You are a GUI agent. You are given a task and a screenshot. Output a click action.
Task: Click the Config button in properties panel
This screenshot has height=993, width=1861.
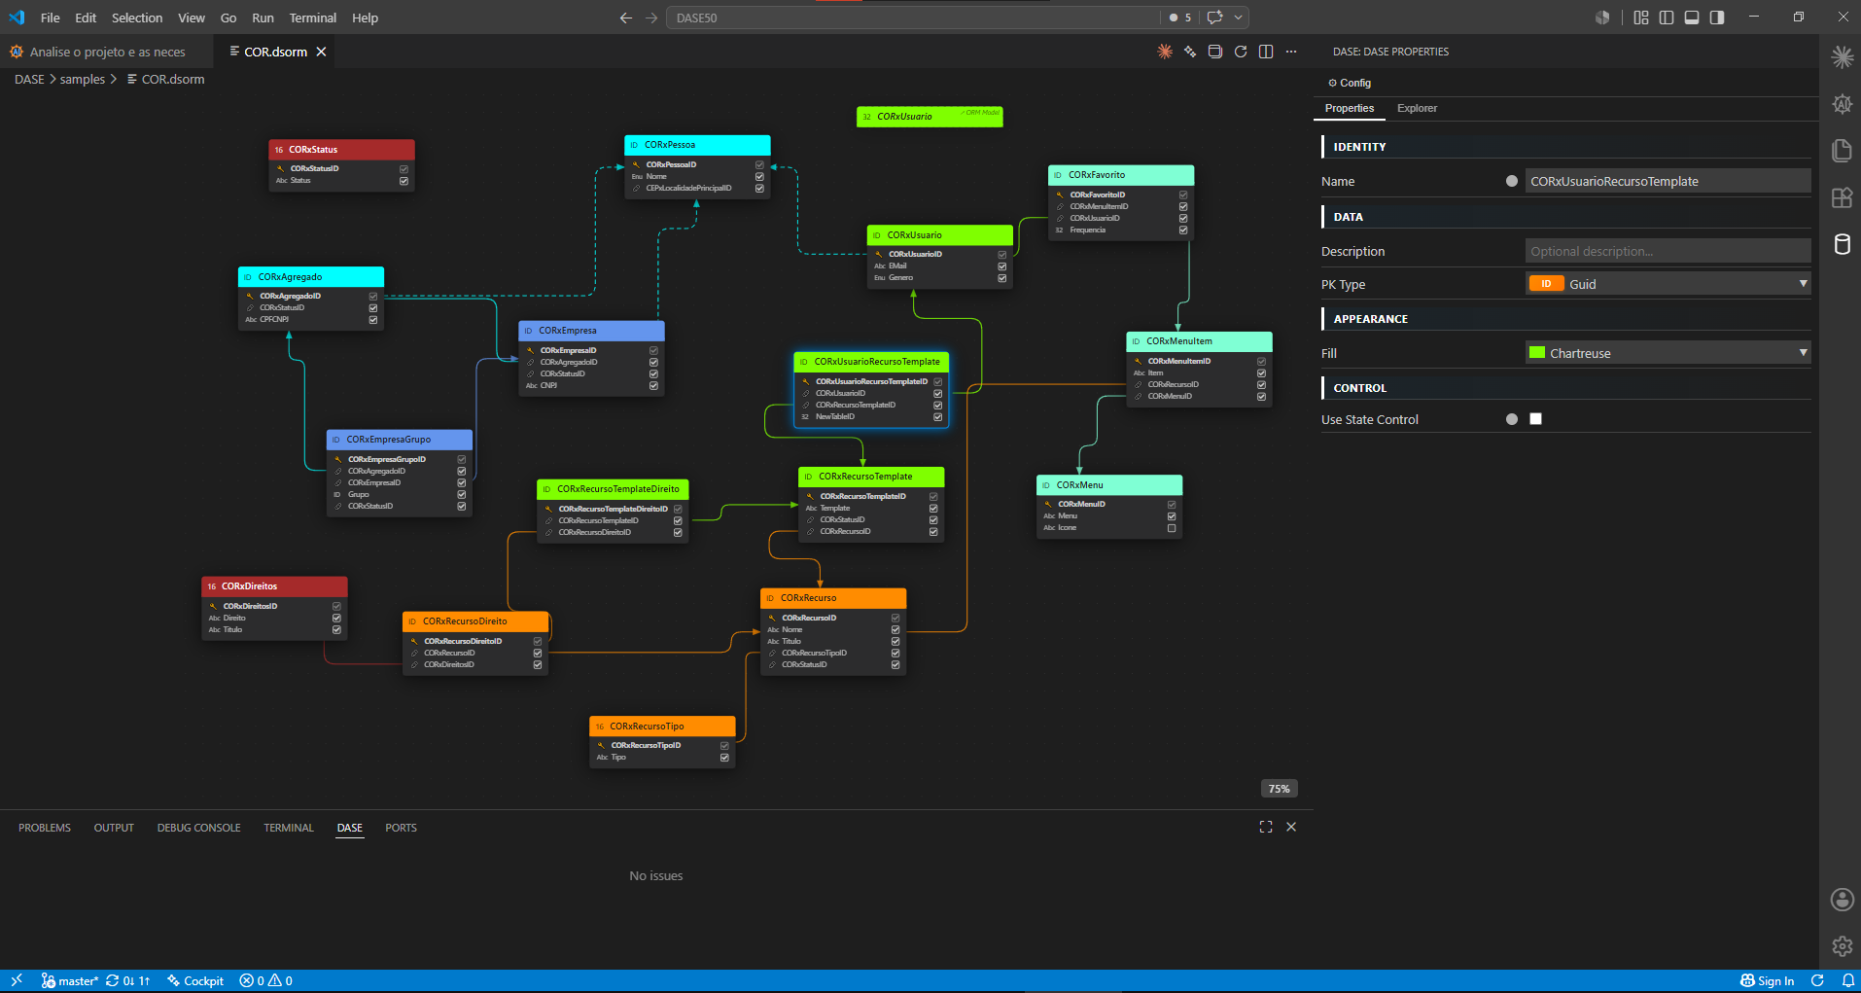1350,83
